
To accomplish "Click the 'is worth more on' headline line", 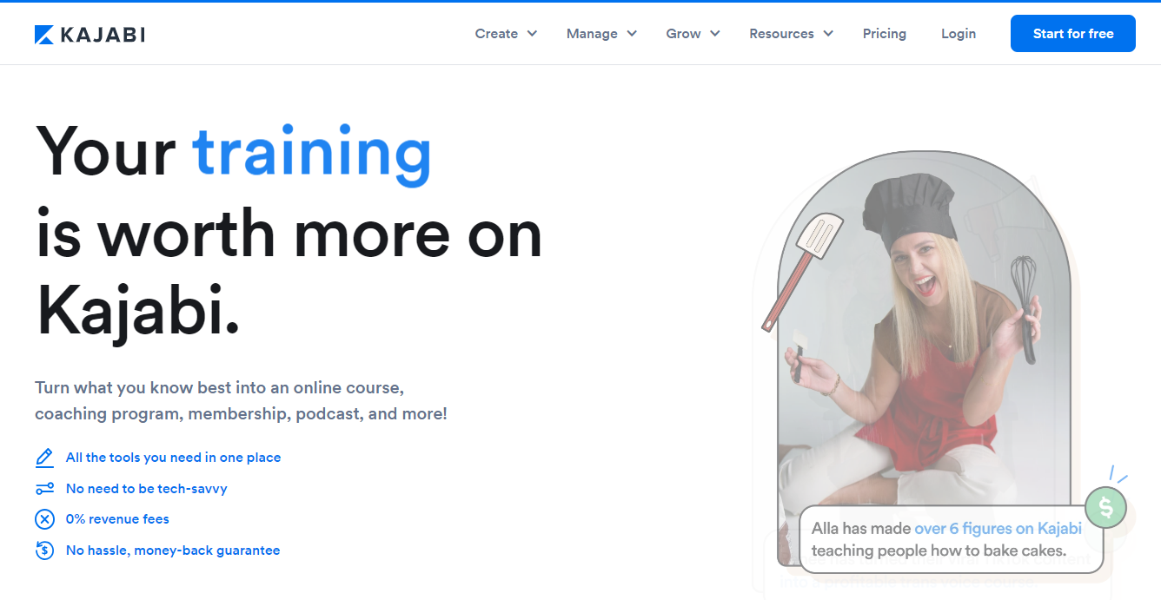I will (x=289, y=234).
